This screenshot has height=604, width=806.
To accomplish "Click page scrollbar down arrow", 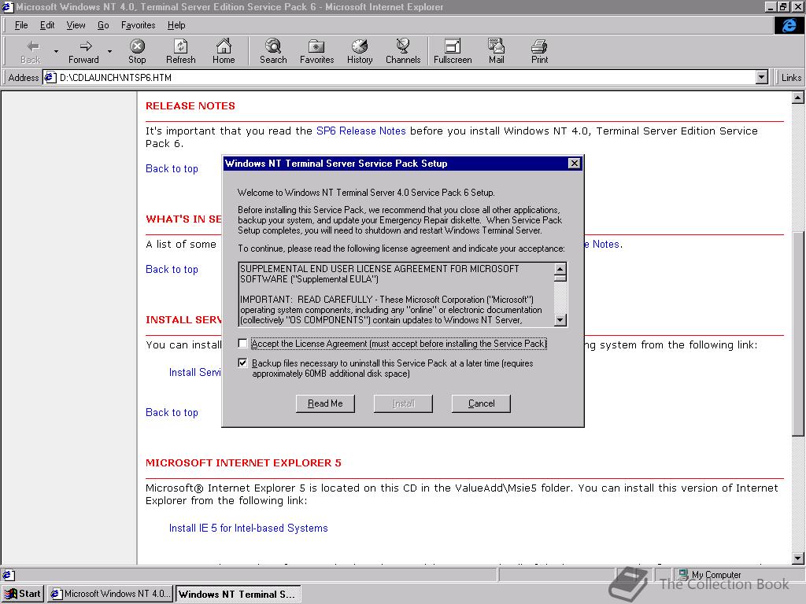I will 798,558.
